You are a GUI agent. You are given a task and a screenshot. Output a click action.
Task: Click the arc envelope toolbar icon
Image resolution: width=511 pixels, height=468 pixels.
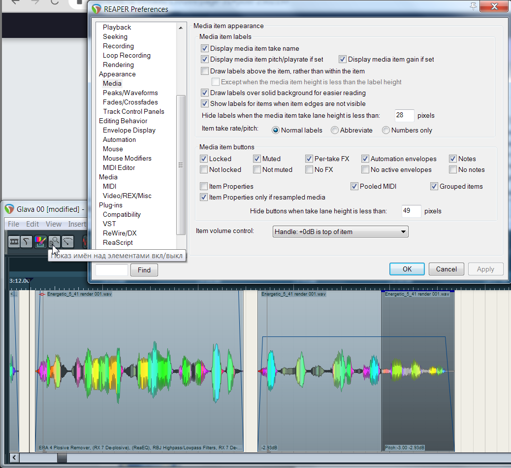coord(67,242)
